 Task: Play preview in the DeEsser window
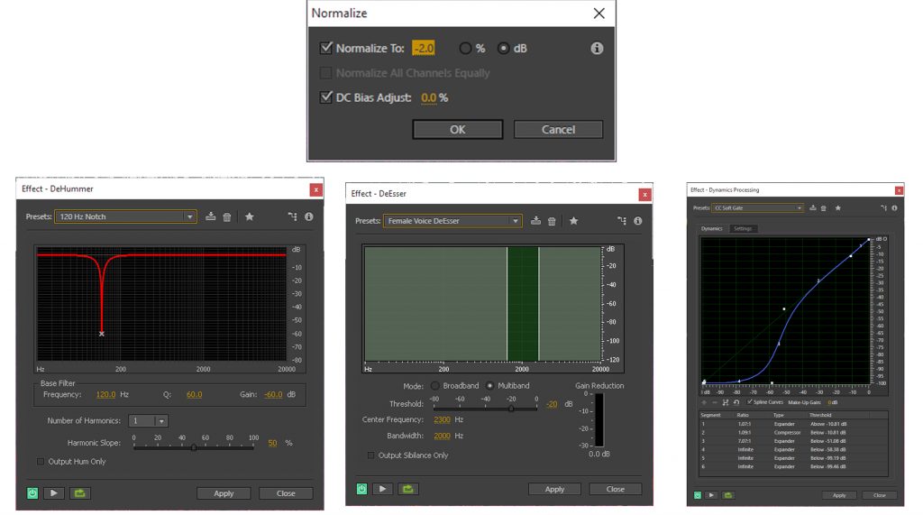[x=383, y=489]
